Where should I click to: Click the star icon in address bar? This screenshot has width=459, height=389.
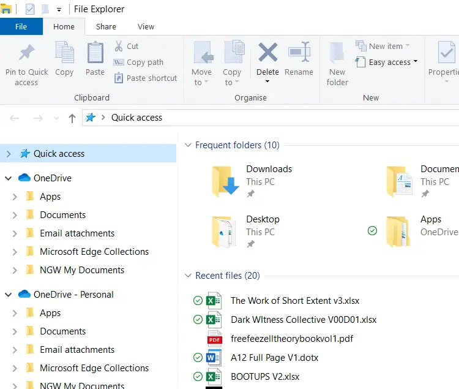91,118
